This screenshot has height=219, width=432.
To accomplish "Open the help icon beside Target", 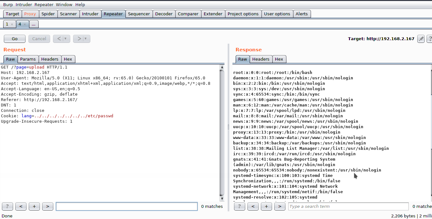I will tap(429, 39).
